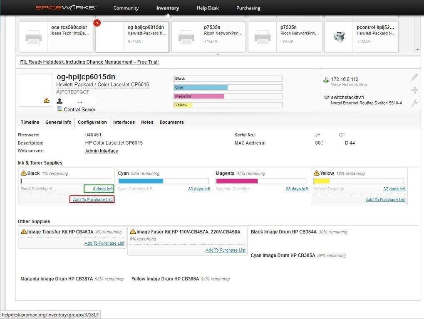Open the Purchasing menu
Screen dimensions: 424x319
click(248, 7)
